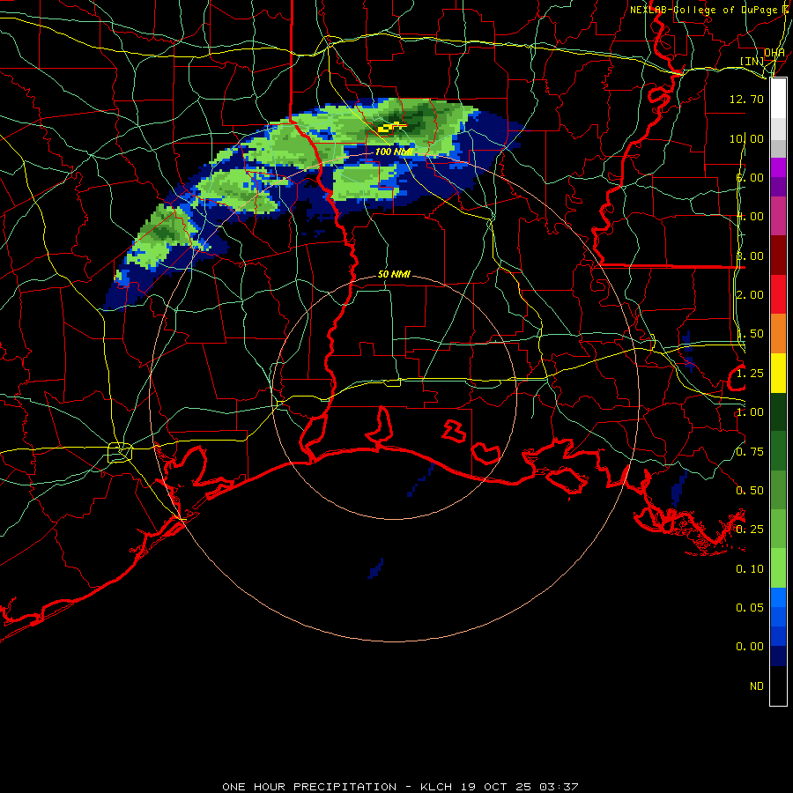Click the 0.05 legend value
Image resolution: width=793 pixels, height=793 pixels.
point(750,608)
